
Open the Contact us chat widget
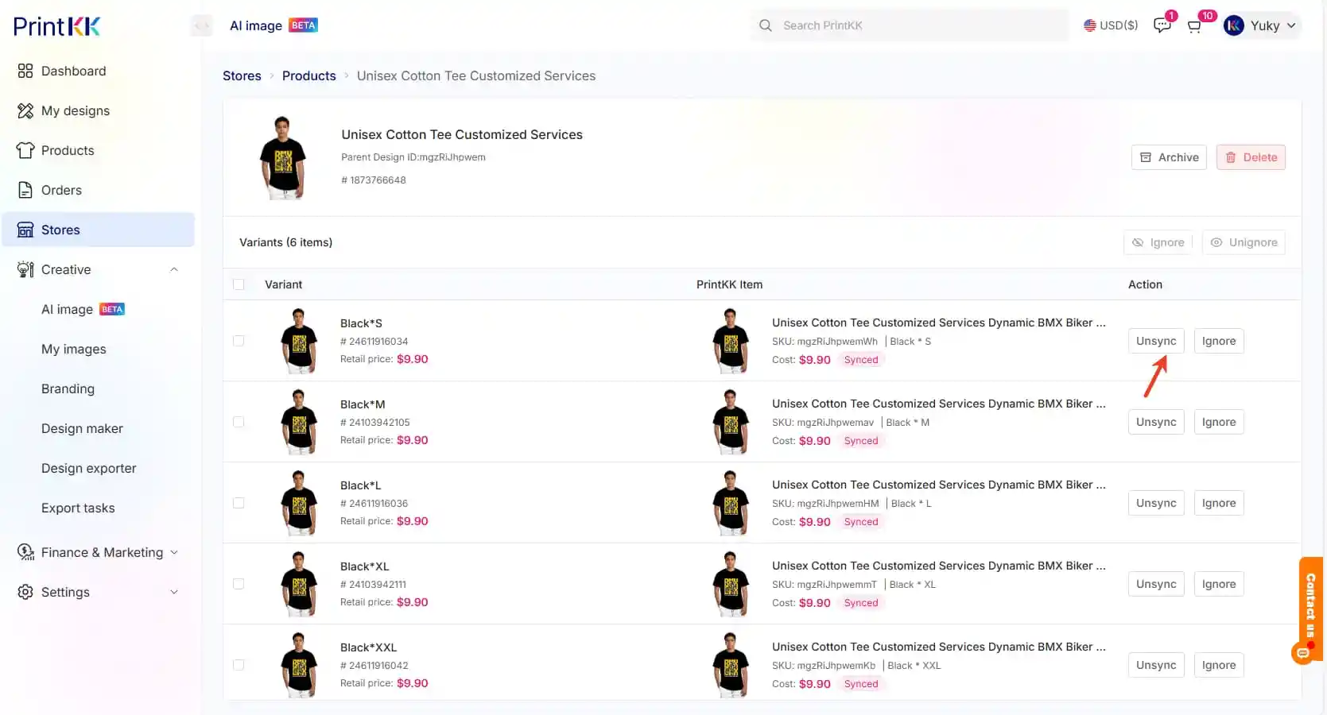pos(1310,610)
